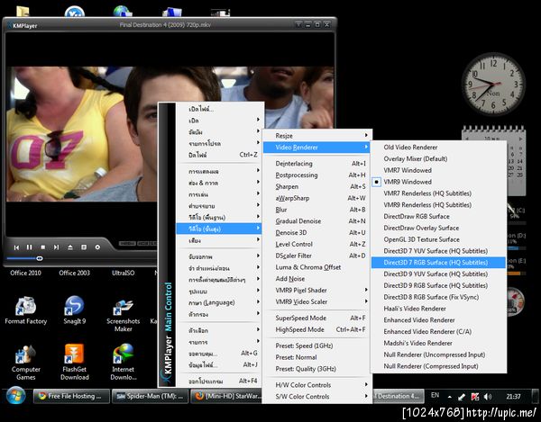Expand the Resize submenu

tap(316, 136)
